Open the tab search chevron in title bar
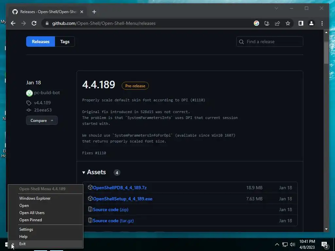This screenshot has height=251, width=335. (276, 8)
